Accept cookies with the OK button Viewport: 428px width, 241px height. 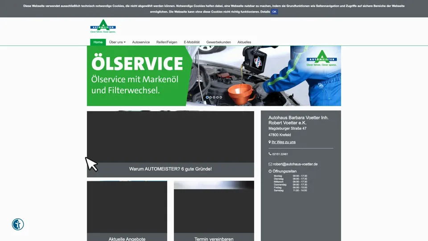point(274,12)
